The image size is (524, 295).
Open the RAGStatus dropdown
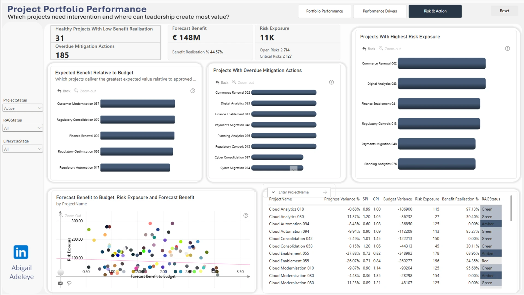23,128
